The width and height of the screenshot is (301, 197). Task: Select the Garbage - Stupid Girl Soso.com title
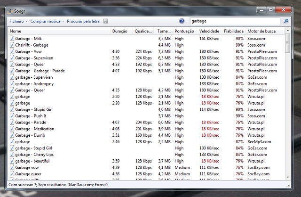point(34,109)
